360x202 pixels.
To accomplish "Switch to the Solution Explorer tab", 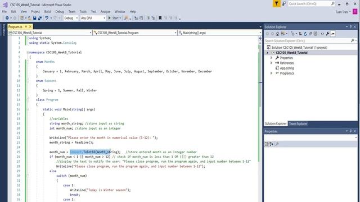I will click(276, 123).
